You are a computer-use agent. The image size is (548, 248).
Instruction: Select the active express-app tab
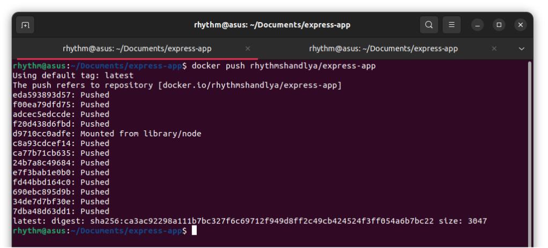click(137, 48)
